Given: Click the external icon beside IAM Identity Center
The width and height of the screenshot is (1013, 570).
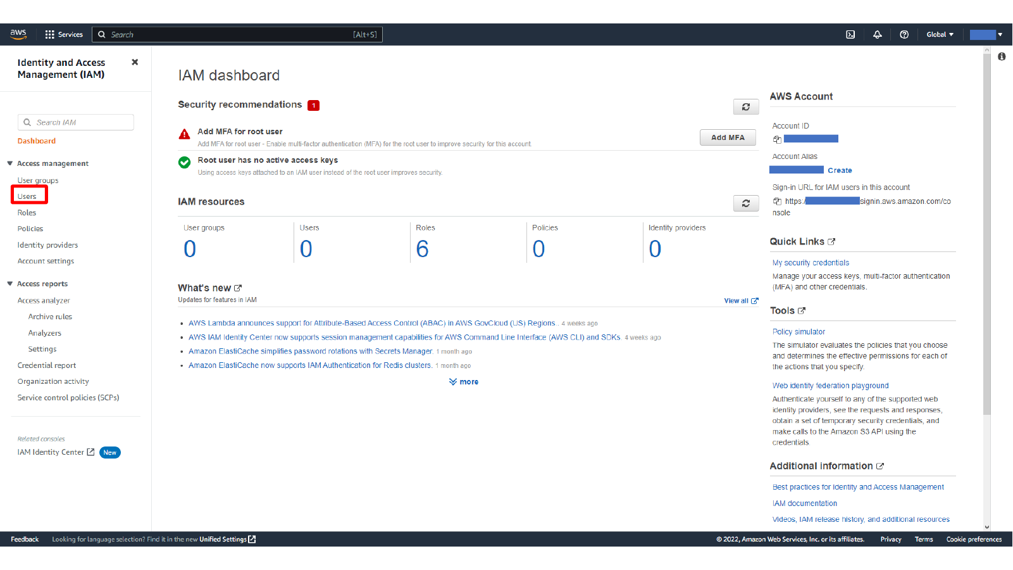Looking at the screenshot, I should (x=90, y=452).
